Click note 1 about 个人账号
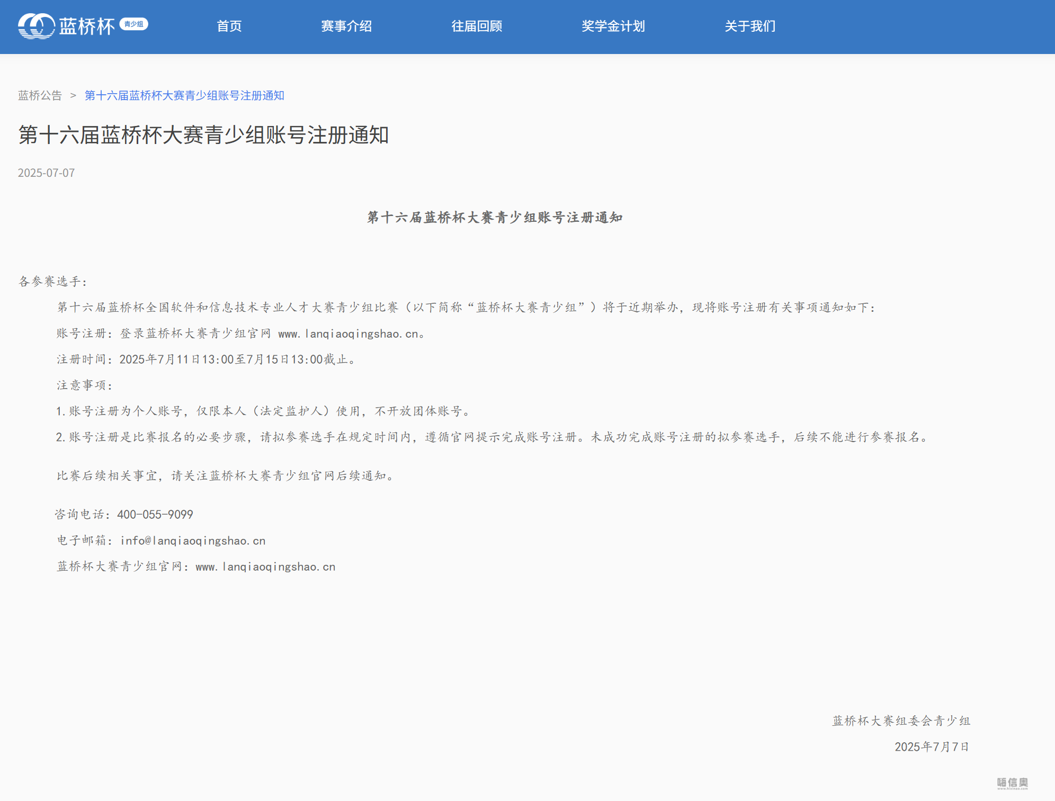Image resolution: width=1055 pixels, height=801 pixels. click(263, 411)
